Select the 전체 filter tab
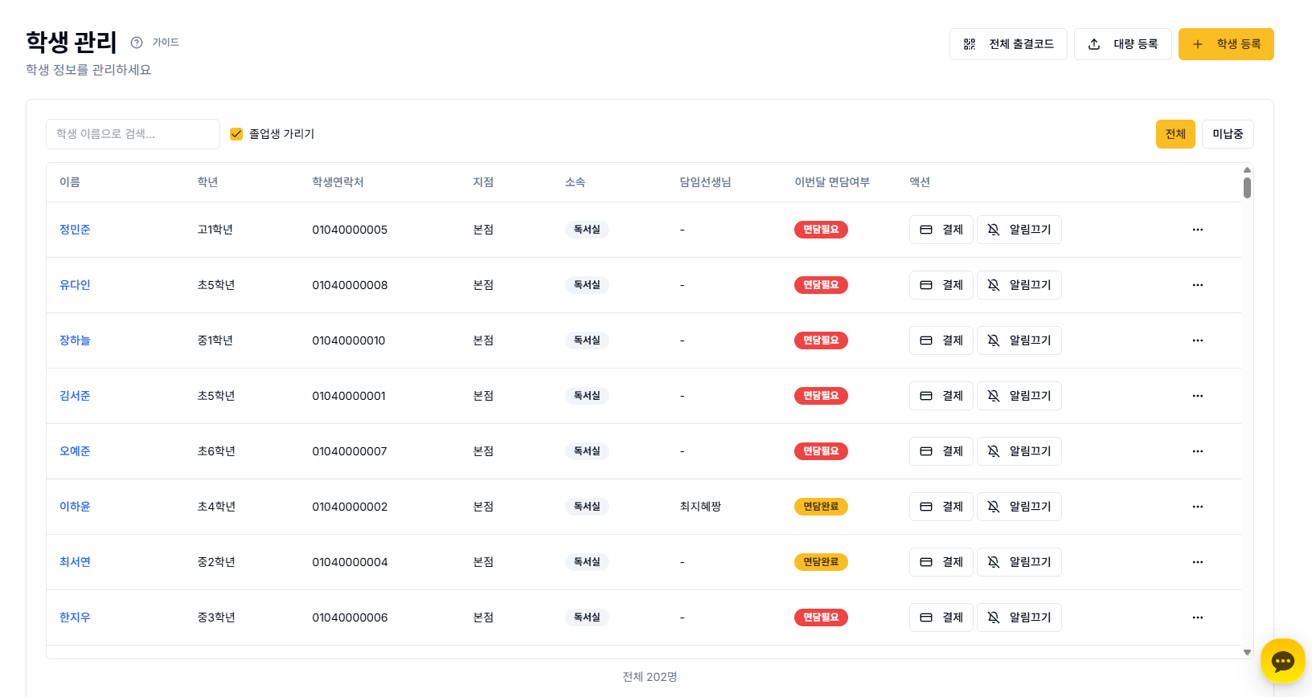Viewport: 1312px width, 697px height. pos(1175,134)
